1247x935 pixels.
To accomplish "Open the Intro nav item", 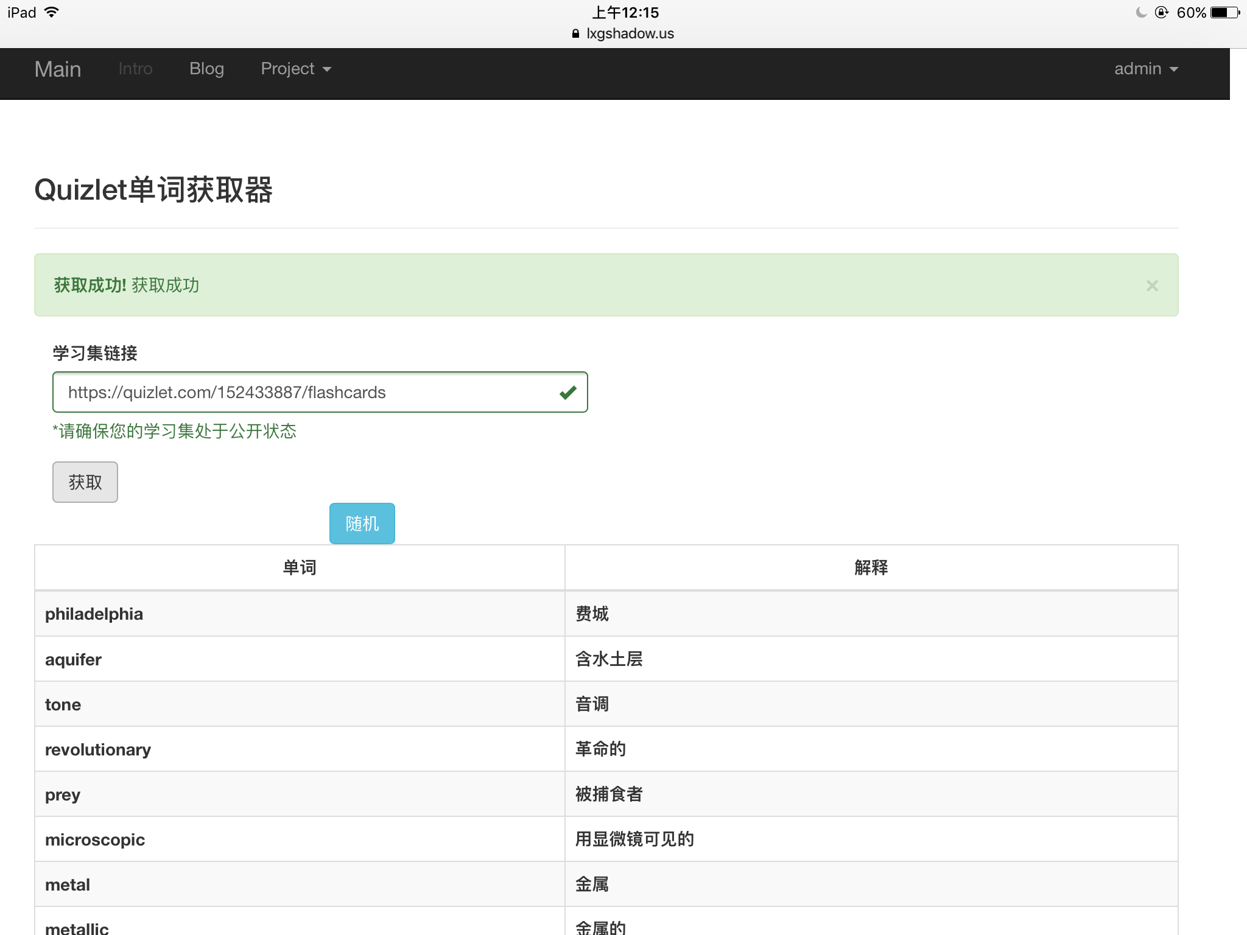I will pyautogui.click(x=135, y=69).
